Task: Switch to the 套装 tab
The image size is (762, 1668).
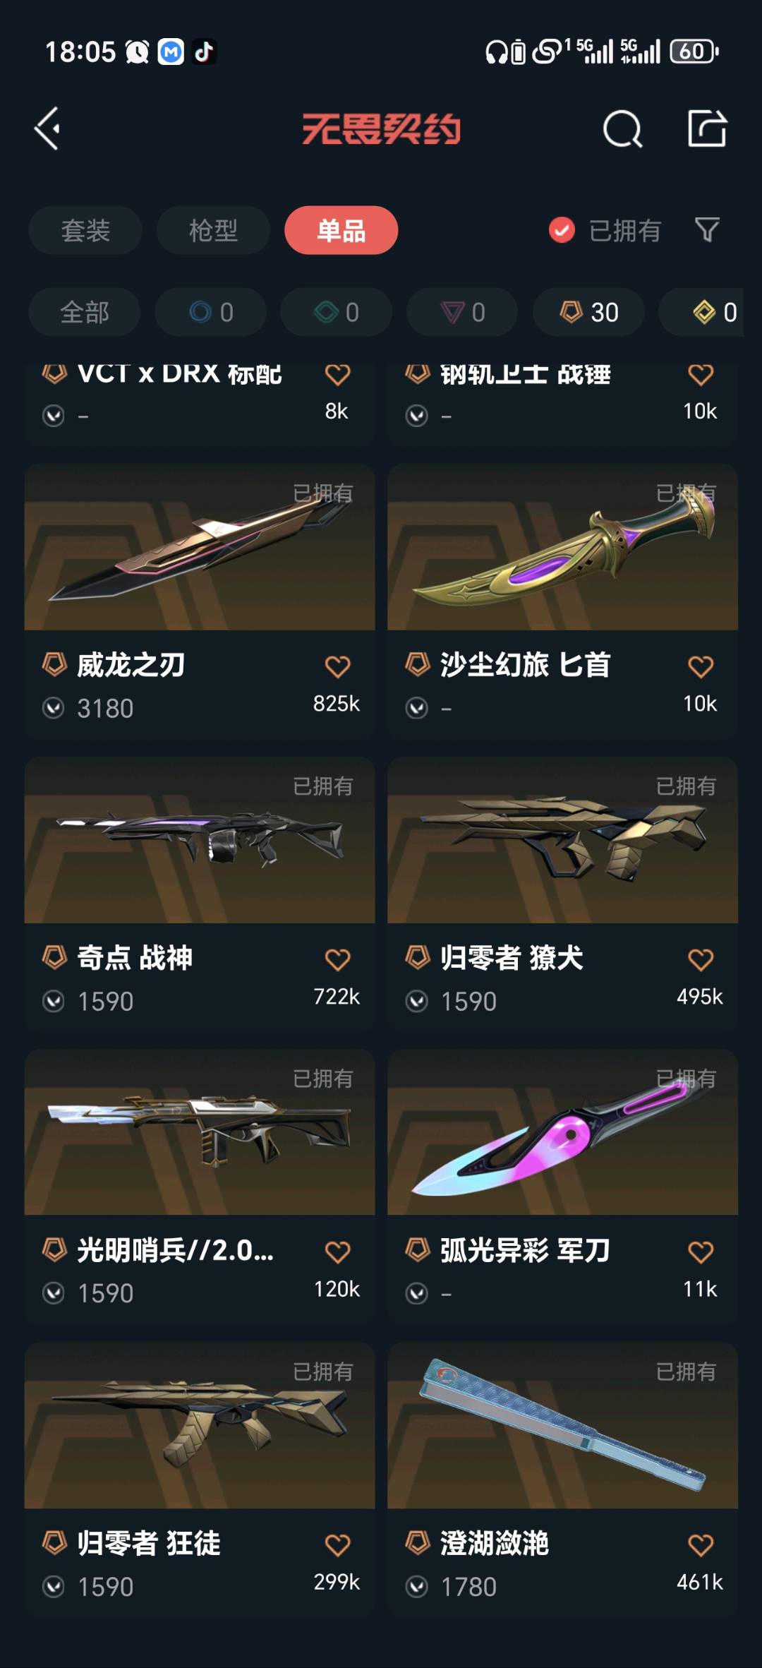Action: coord(85,230)
